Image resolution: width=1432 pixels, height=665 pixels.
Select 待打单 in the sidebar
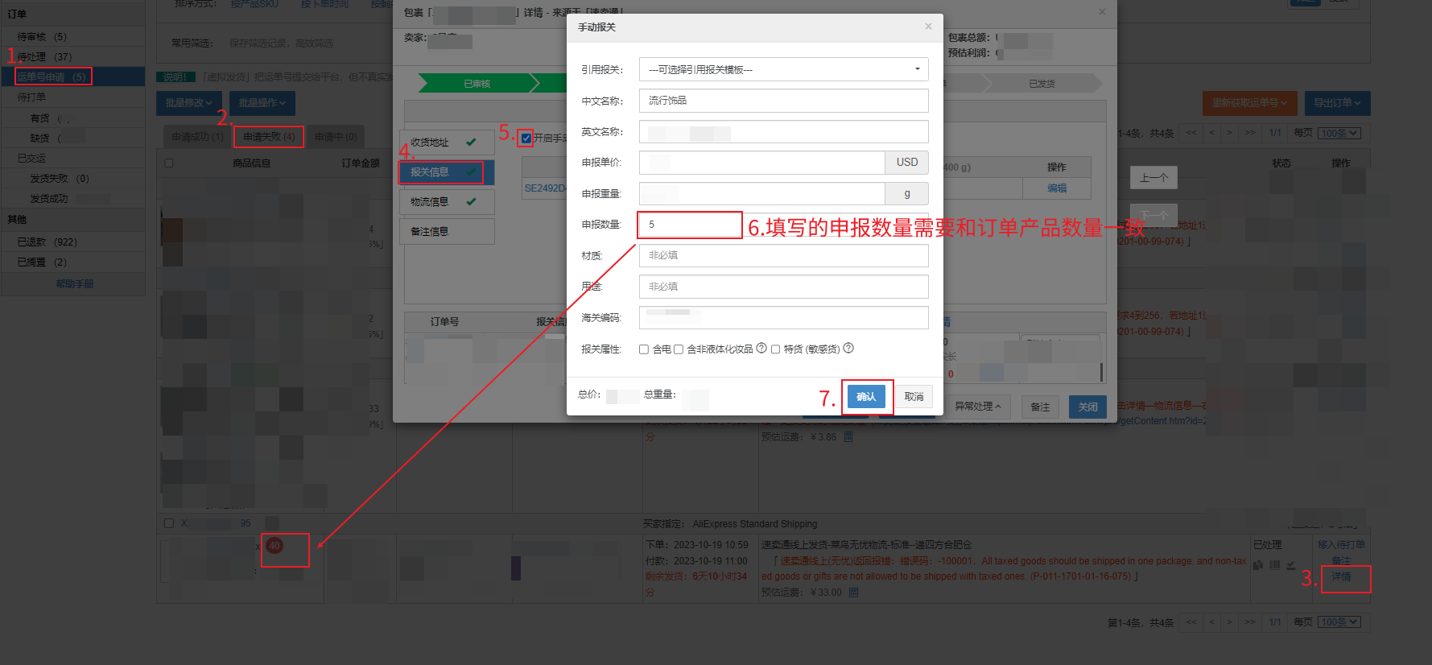point(73,97)
